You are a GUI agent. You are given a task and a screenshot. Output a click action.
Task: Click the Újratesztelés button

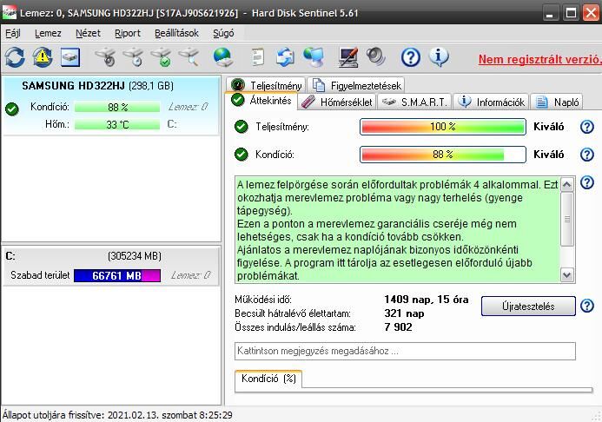tap(528, 307)
